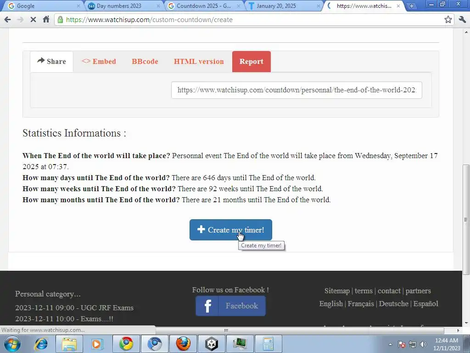Click the vertical scrollbar thumb
This screenshot has height=353, width=470.
click(466, 219)
